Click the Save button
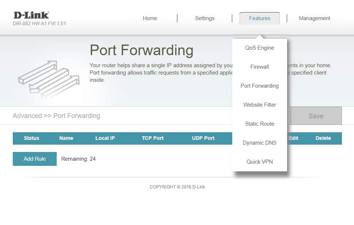Viewport: 354px width, 225px height. tap(316, 116)
